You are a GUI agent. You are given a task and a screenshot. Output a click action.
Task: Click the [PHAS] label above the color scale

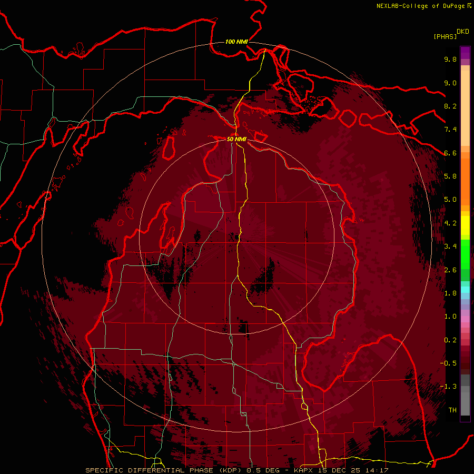[445, 36]
